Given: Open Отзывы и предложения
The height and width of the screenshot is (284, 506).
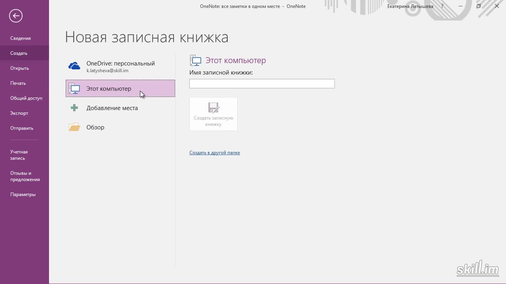Looking at the screenshot, I should pos(25,176).
